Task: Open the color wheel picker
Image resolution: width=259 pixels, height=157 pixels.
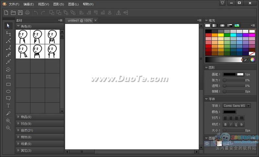Action: [253, 60]
